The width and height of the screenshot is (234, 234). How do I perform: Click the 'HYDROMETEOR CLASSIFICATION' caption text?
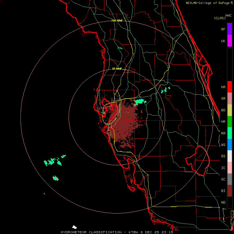pos(91,232)
